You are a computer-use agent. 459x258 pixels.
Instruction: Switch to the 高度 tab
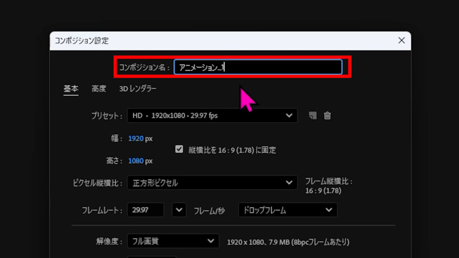pos(99,89)
